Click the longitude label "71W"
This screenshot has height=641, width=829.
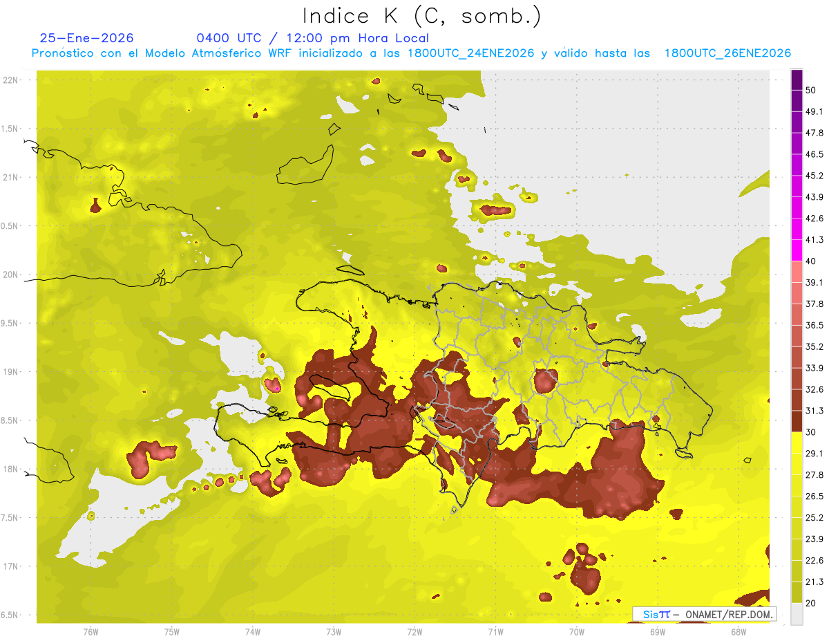coord(495,631)
